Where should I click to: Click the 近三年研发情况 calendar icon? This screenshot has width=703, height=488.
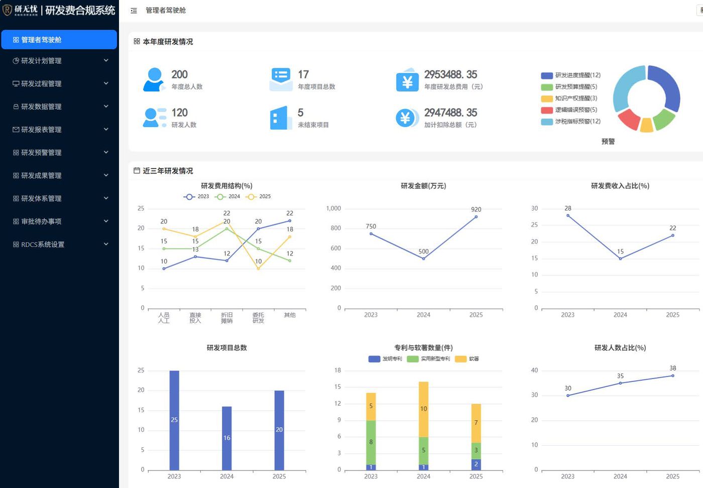137,171
